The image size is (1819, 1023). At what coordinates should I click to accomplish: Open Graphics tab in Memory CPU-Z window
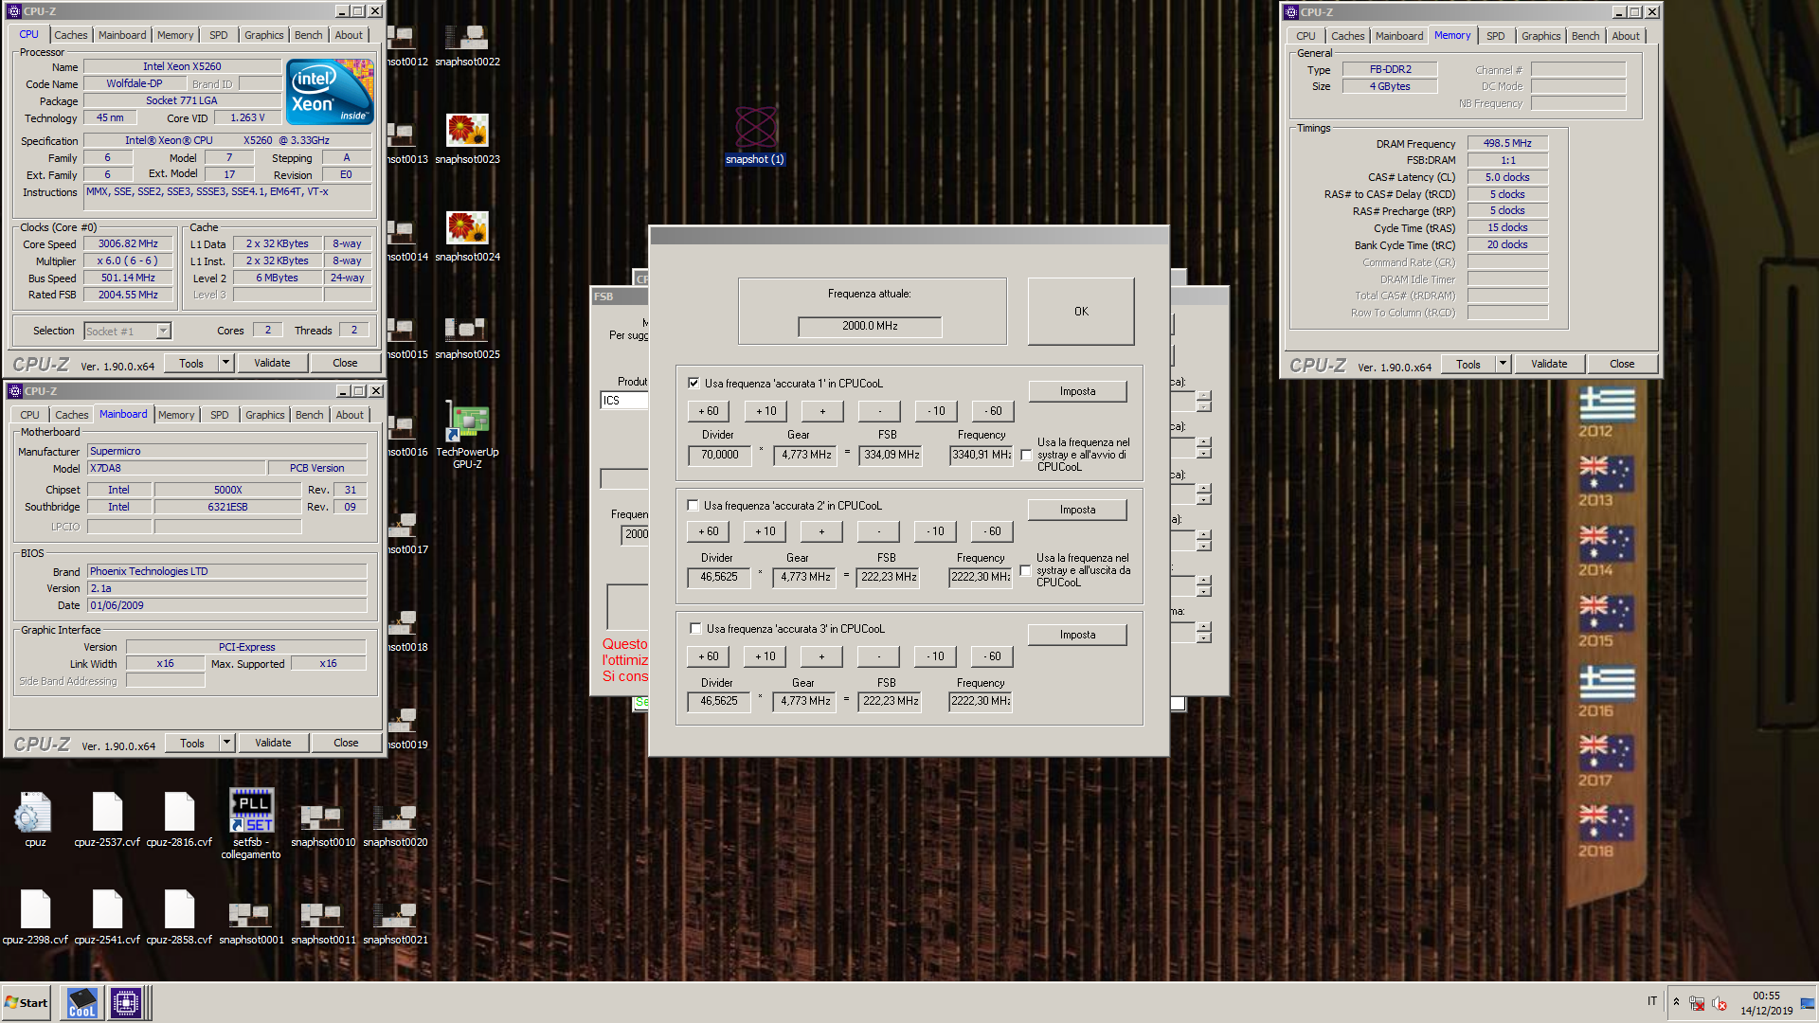tap(1540, 36)
